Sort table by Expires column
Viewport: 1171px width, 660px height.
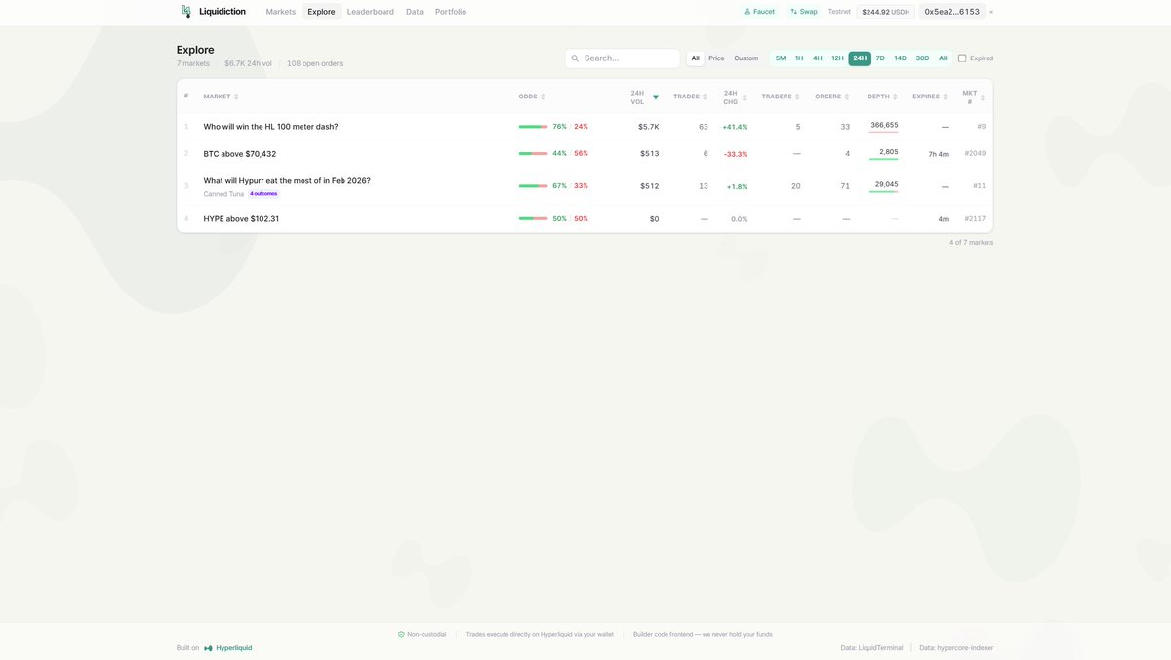[x=930, y=97]
